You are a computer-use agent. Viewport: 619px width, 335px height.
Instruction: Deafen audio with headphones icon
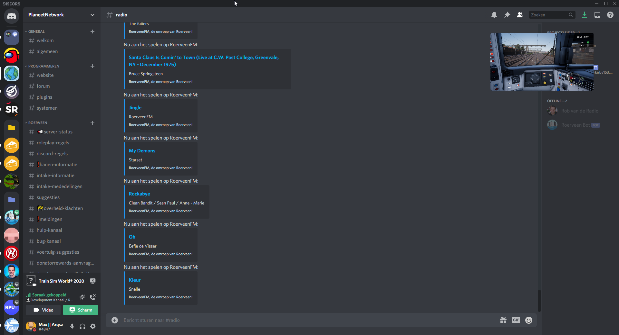point(82,326)
